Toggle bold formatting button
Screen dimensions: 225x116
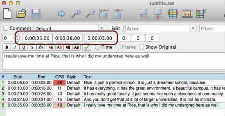point(6,47)
